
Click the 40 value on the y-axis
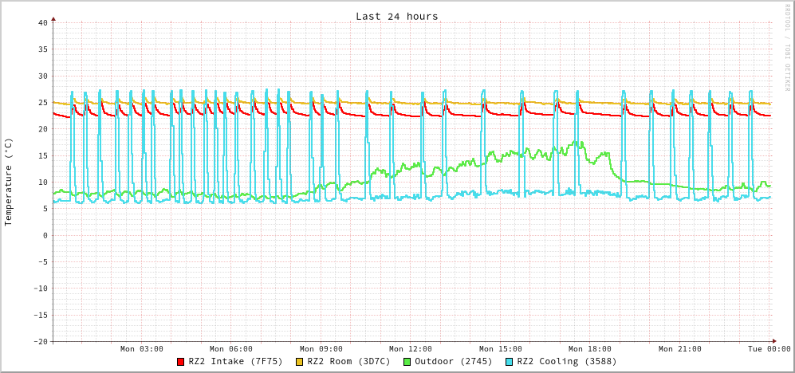[x=42, y=23]
